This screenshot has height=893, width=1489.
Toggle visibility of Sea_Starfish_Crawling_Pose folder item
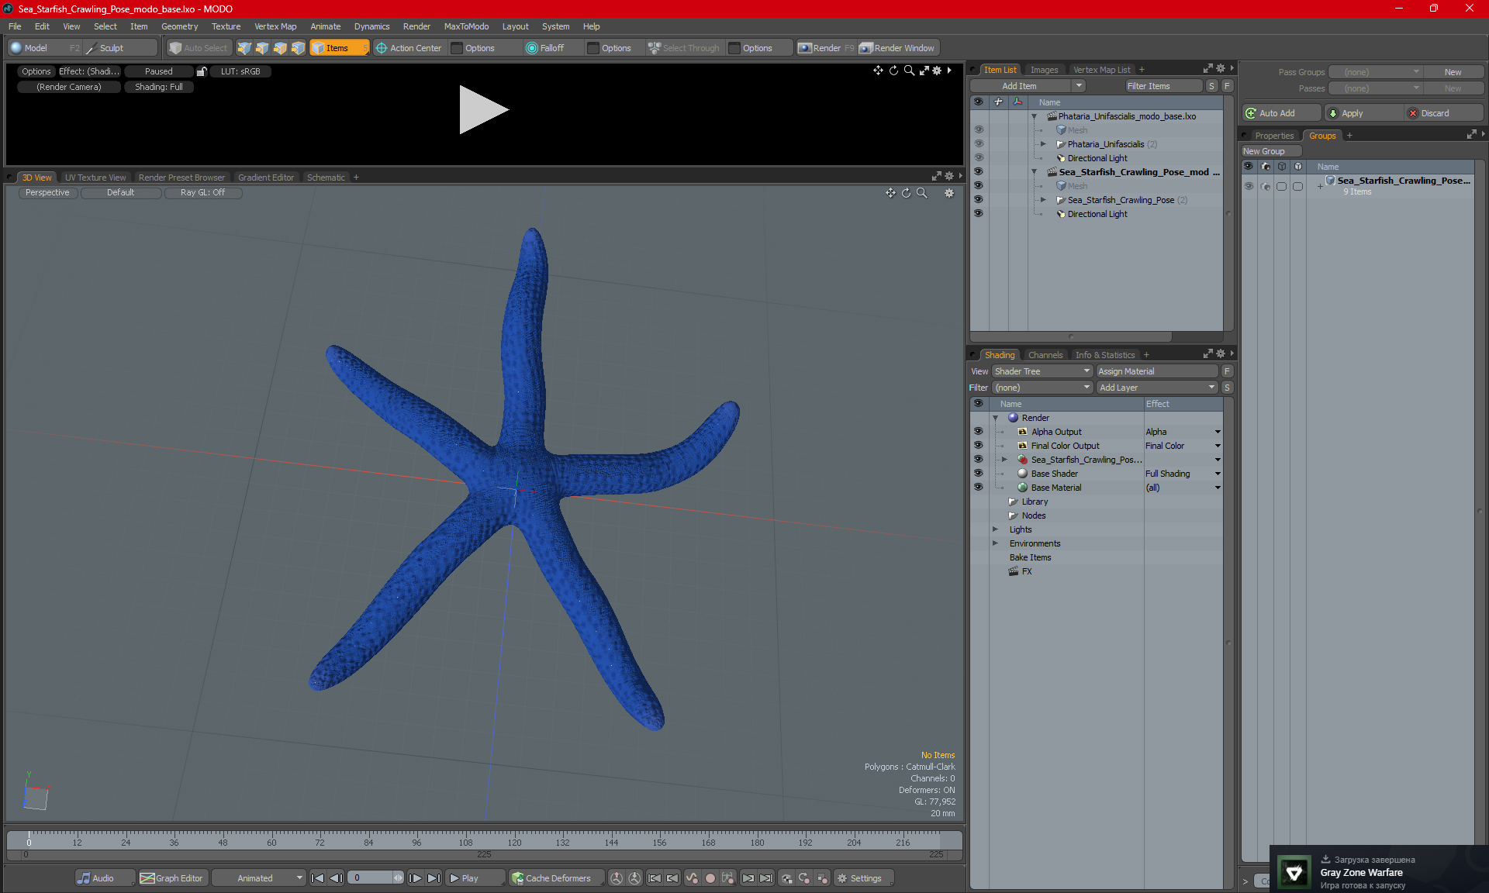click(979, 200)
